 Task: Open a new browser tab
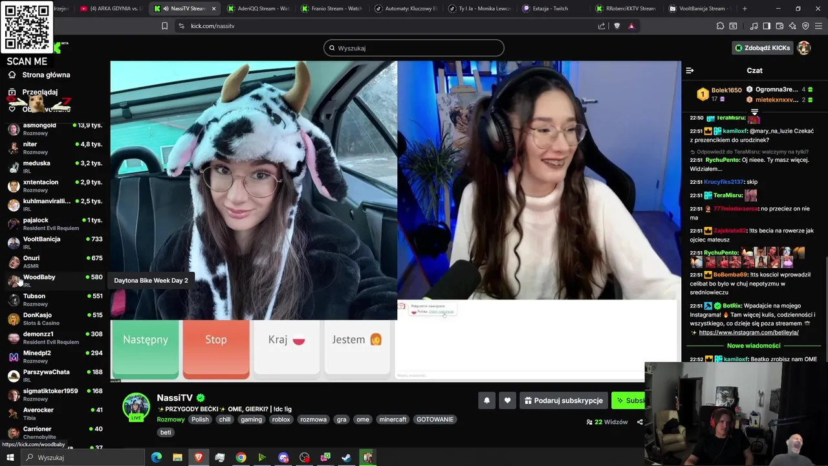745,8
